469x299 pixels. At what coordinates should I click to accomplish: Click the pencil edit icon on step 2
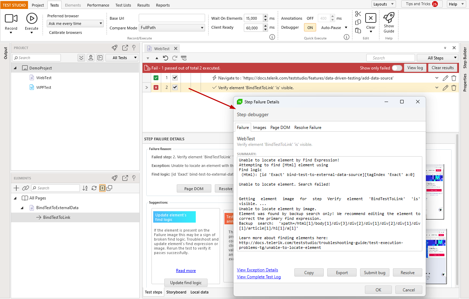pos(445,88)
